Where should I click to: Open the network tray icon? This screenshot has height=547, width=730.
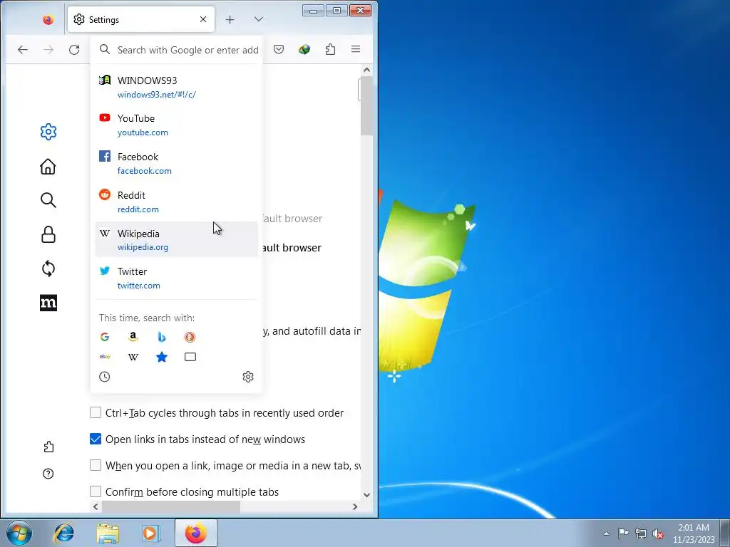(x=641, y=533)
